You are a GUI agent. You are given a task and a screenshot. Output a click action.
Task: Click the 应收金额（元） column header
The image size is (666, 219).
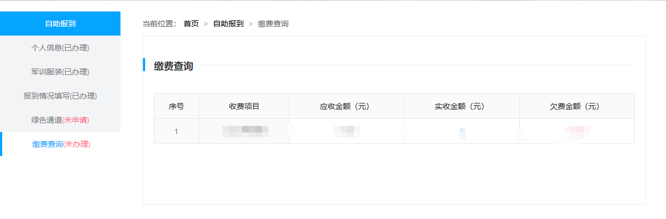pos(347,106)
